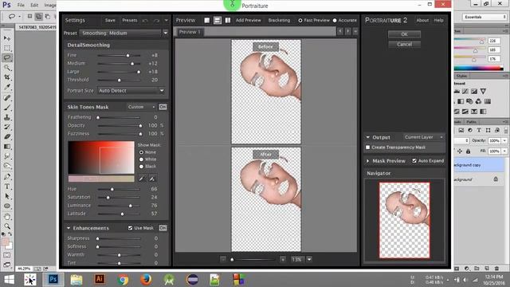Open the zoom percentage dropdown arrow
This screenshot has height=287, width=510.
coord(309,259)
